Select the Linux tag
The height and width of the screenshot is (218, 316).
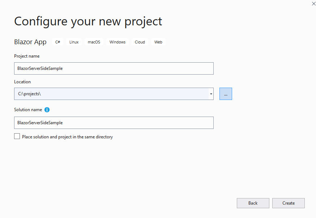pyautogui.click(x=74, y=42)
